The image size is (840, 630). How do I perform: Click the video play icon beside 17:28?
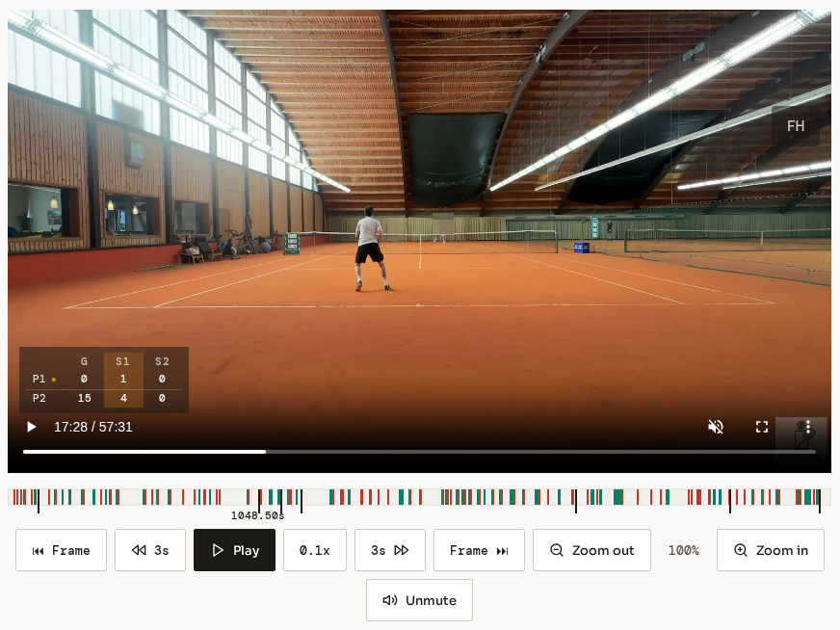(31, 427)
